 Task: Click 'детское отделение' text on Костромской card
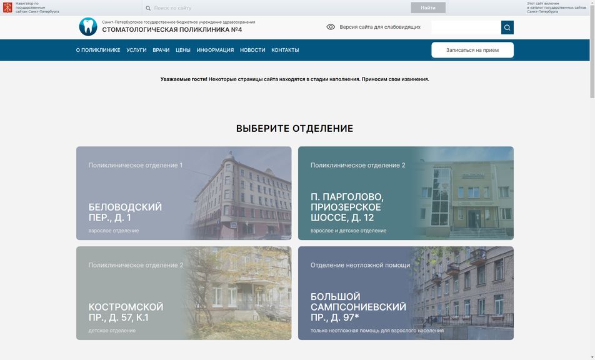112,331
